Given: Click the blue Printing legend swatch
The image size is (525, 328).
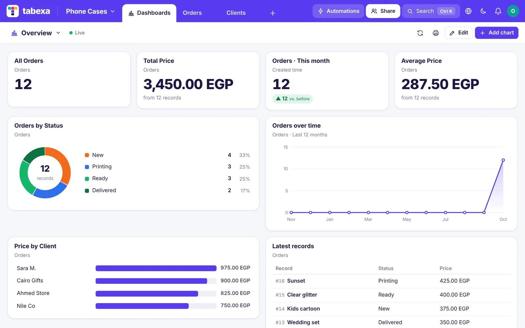Looking at the screenshot, I should [x=87, y=167].
